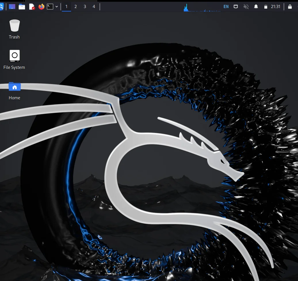298x281 pixels.
Task: Switch to workspace 3
Action: [85, 7]
